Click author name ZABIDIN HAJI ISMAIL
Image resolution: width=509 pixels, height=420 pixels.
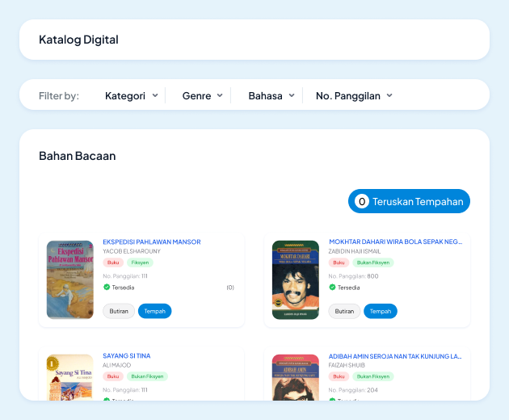[x=355, y=251]
